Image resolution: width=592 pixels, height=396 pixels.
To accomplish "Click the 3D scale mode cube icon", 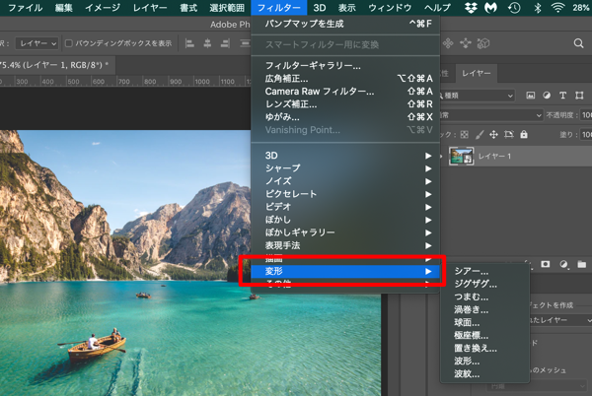I will click(x=483, y=43).
